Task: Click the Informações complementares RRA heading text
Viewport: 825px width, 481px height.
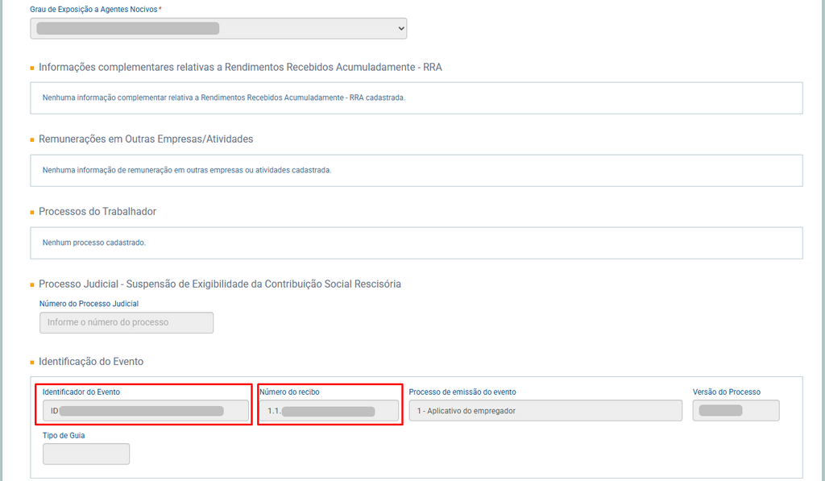Action: [240, 68]
